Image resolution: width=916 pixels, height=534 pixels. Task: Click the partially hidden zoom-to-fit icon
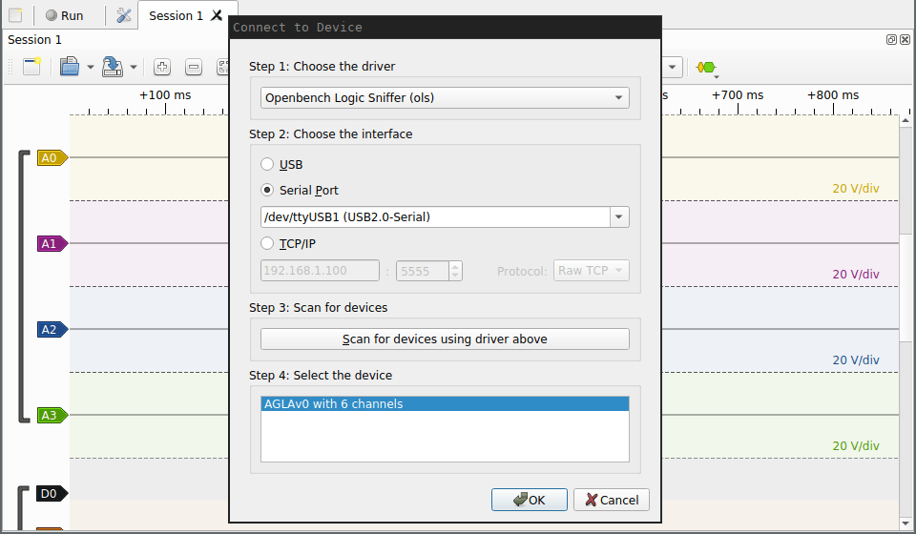[x=222, y=67]
